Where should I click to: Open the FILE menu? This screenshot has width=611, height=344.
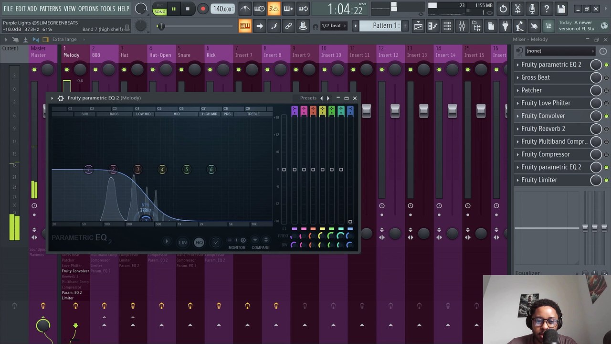[x=8, y=9]
